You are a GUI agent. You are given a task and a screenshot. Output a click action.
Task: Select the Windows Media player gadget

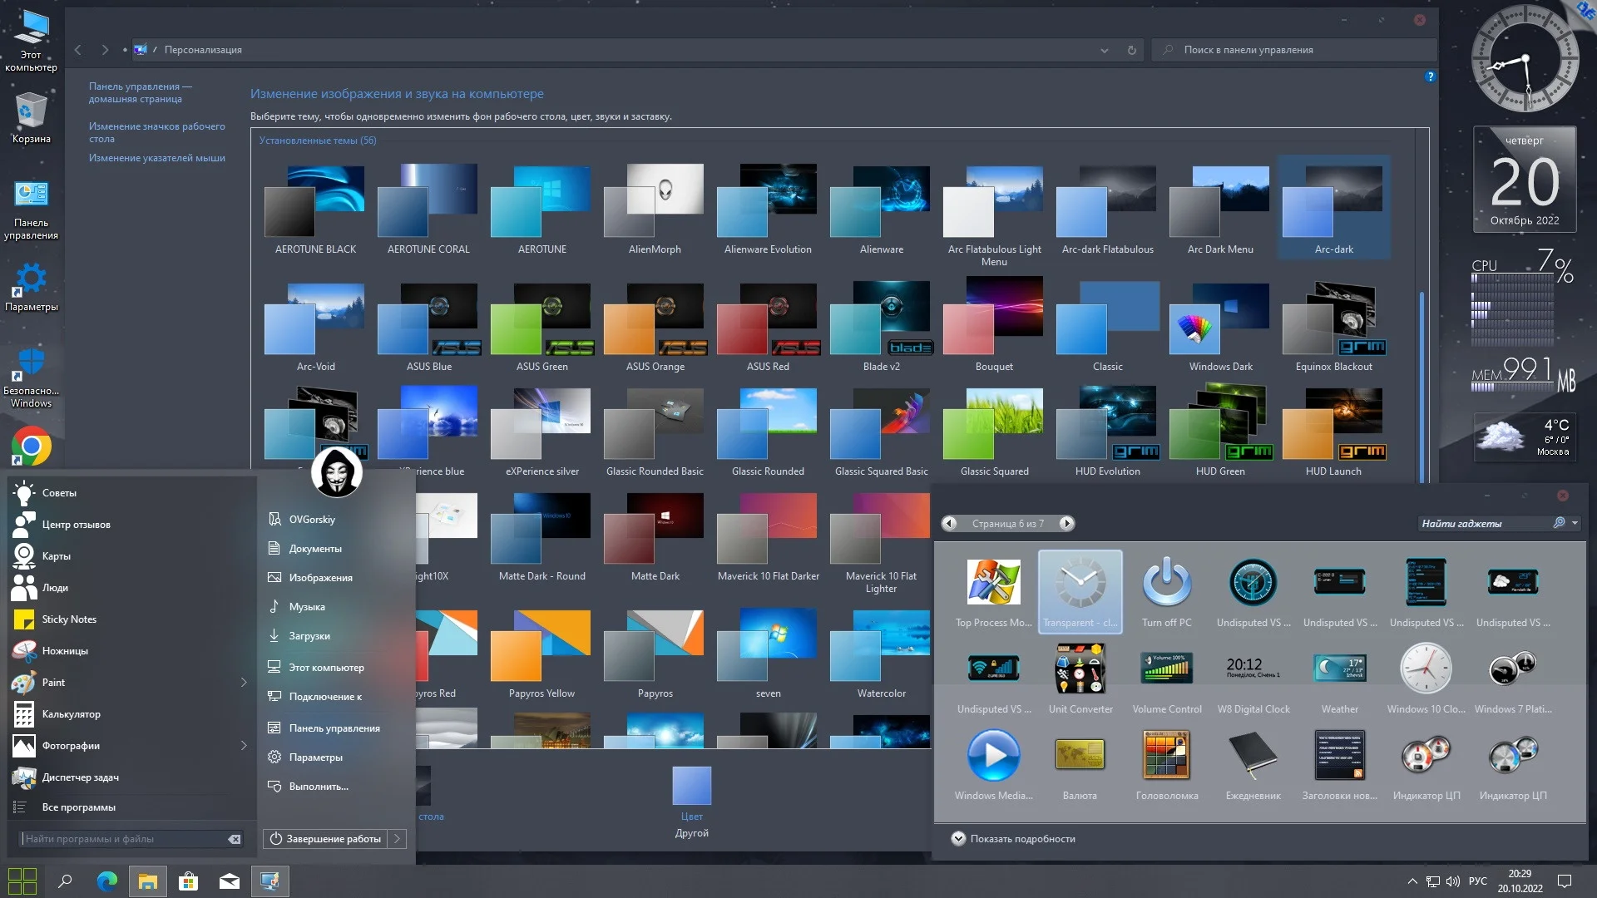click(993, 756)
